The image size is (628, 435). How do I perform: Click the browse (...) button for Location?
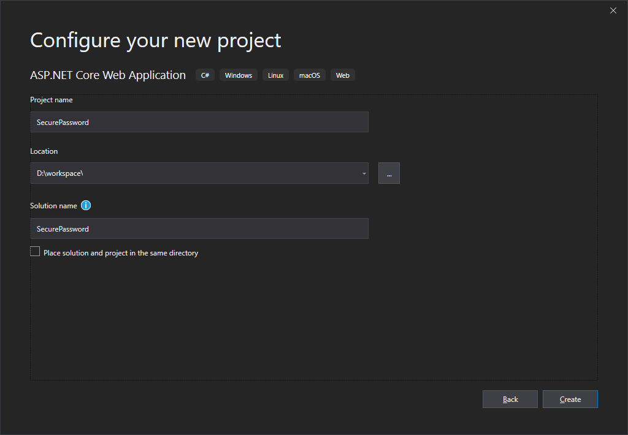[389, 173]
